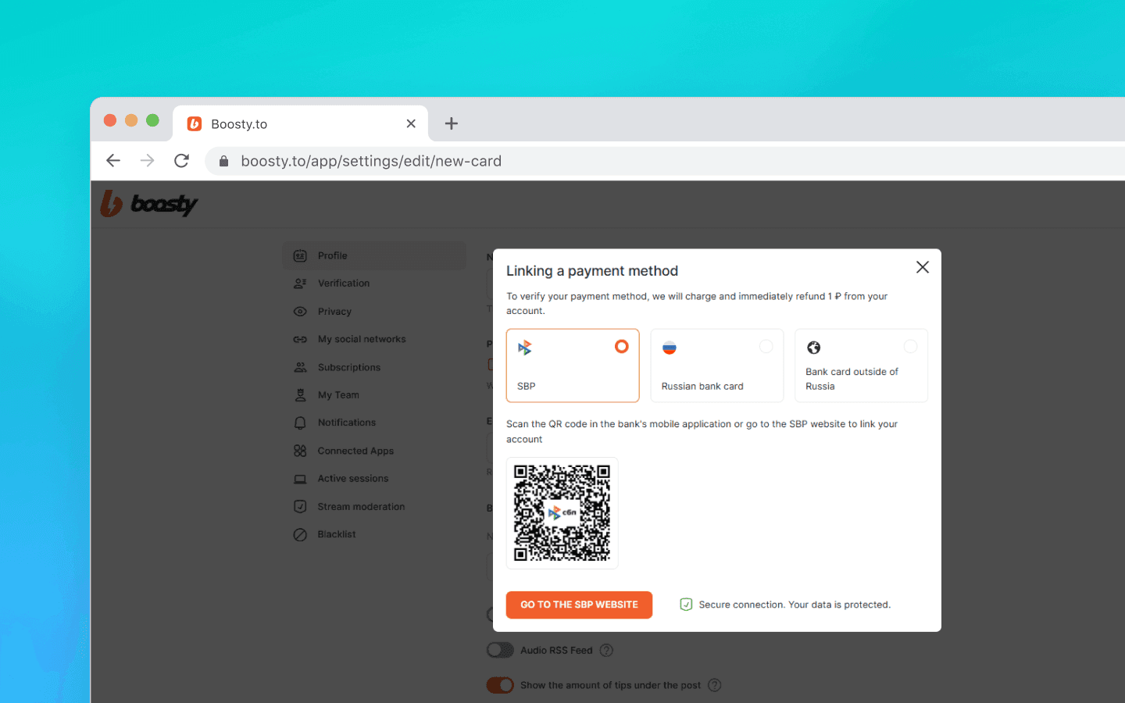Click the Connected Apps icon in sidebar
Image resolution: width=1125 pixels, height=703 pixels.
[300, 451]
